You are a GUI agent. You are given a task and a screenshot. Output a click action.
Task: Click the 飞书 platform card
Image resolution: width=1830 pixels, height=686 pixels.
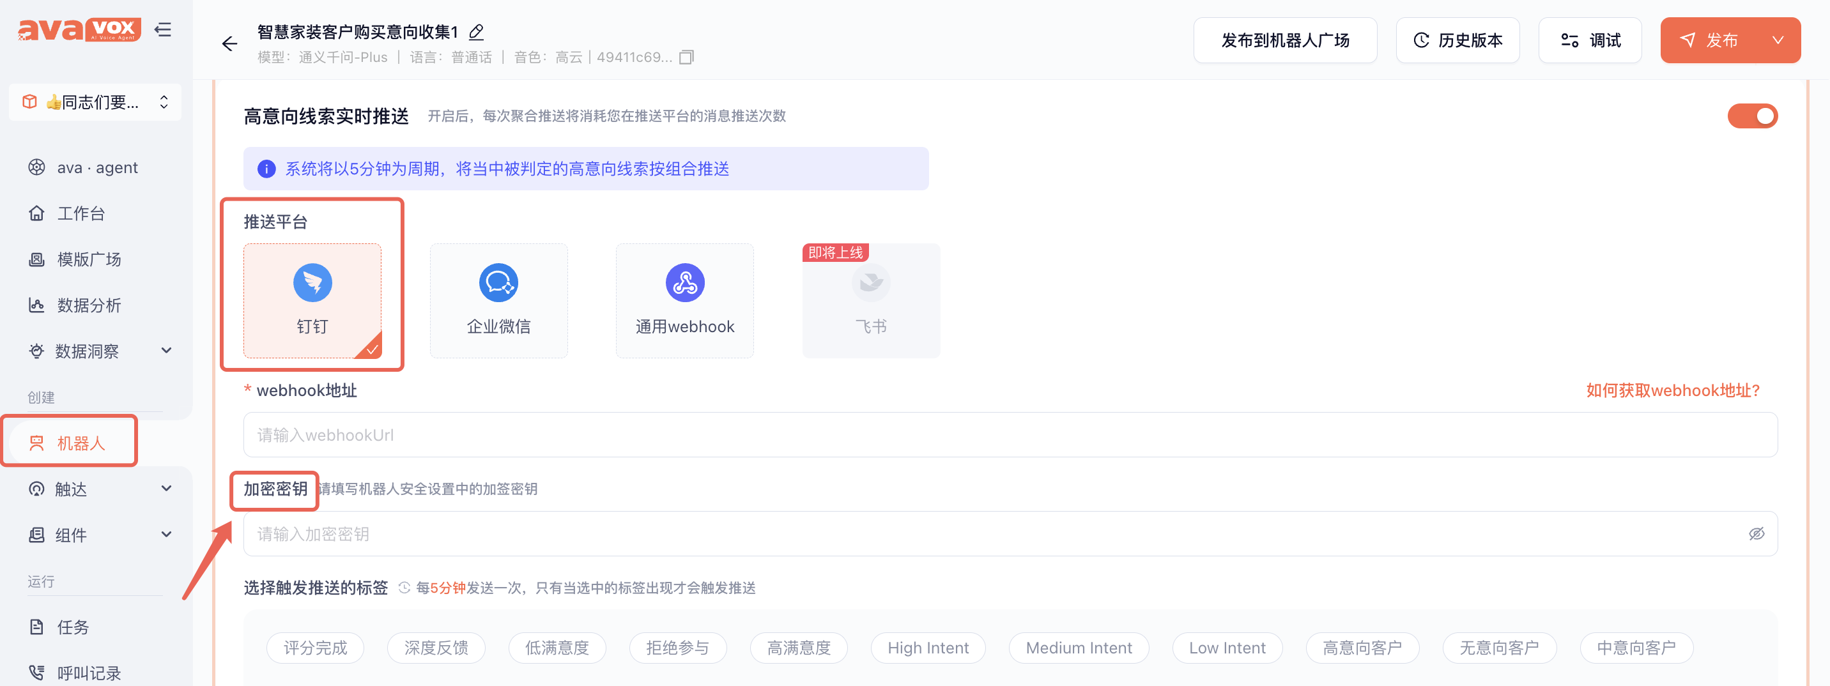pyautogui.click(x=871, y=301)
